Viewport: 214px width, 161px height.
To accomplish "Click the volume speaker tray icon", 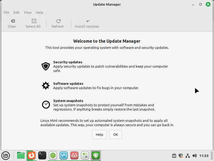I will pyautogui.click(x=194, y=156).
